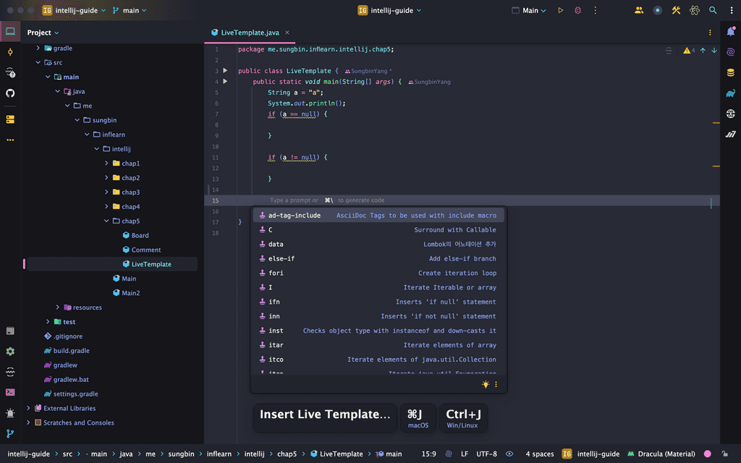Image resolution: width=741 pixels, height=463 pixels.
Task: Open the AI Assistant spiral icon
Action: click(731, 52)
